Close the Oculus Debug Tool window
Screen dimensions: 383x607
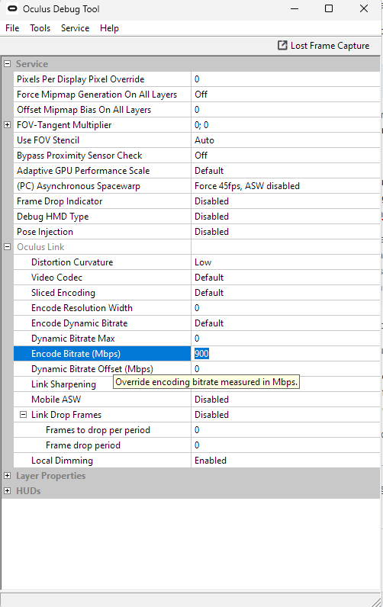pyautogui.click(x=364, y=8)
